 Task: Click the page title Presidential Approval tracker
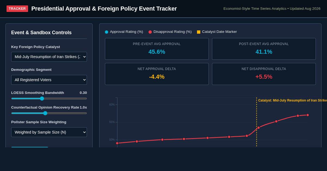(x=104, y=9)
